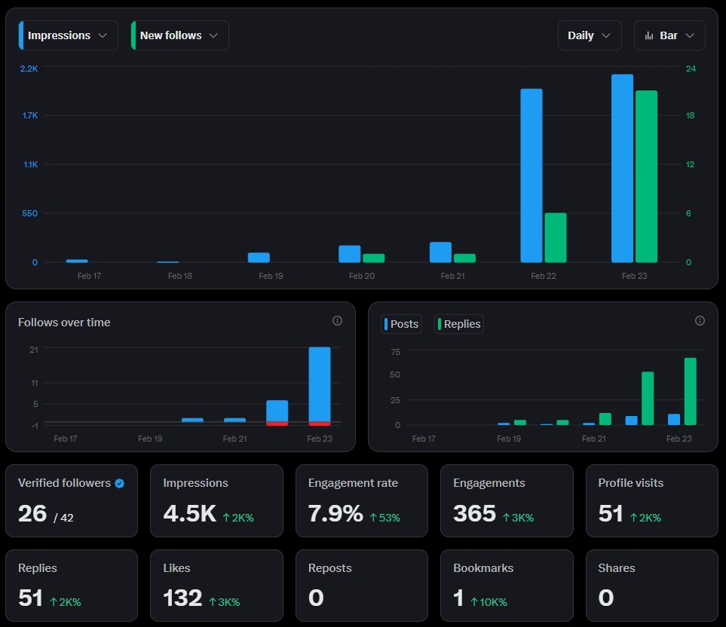Click the Feb 17 label on main chart
The image size is (726, 627).
(90, 276)
